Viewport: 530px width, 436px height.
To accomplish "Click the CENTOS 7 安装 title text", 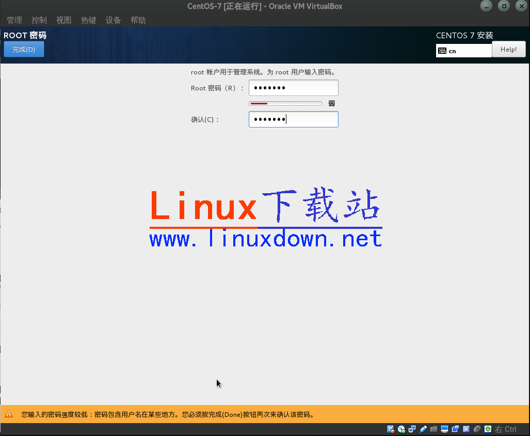I will 464,35.
